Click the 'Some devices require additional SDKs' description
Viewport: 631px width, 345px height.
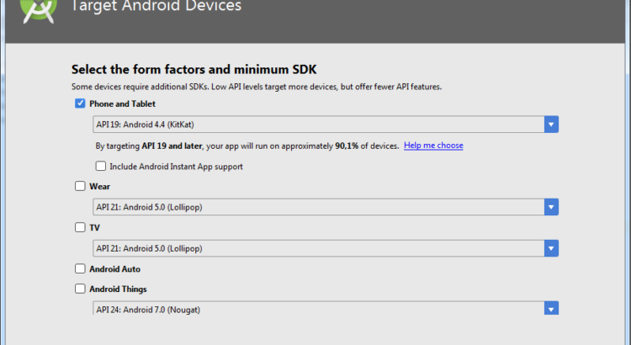257,87
